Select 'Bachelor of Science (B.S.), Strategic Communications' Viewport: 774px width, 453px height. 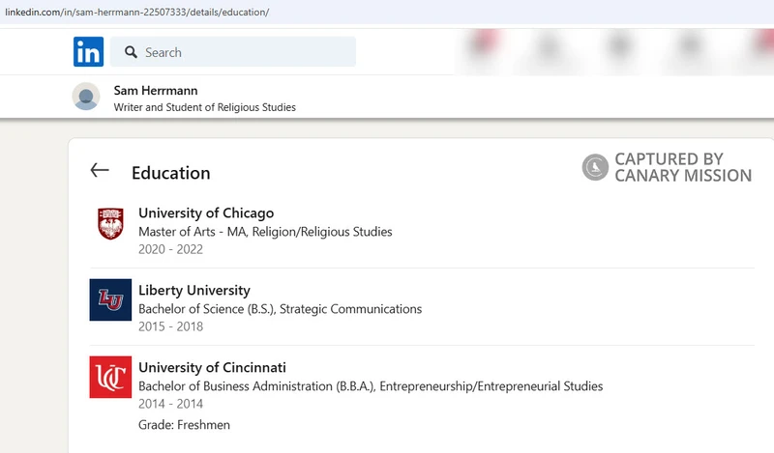280,309
